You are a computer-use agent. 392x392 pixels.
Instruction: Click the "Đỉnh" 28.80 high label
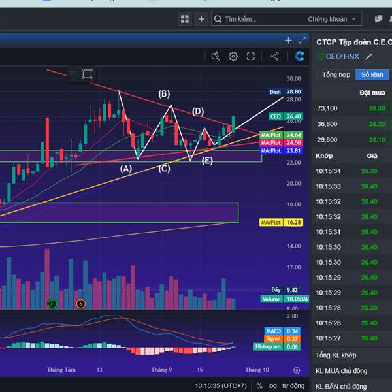(286, 91)
